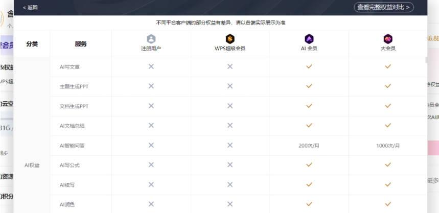Select the 分类 column header
Viewport: 439px width, 213px height.
click(x=32, y=44)
